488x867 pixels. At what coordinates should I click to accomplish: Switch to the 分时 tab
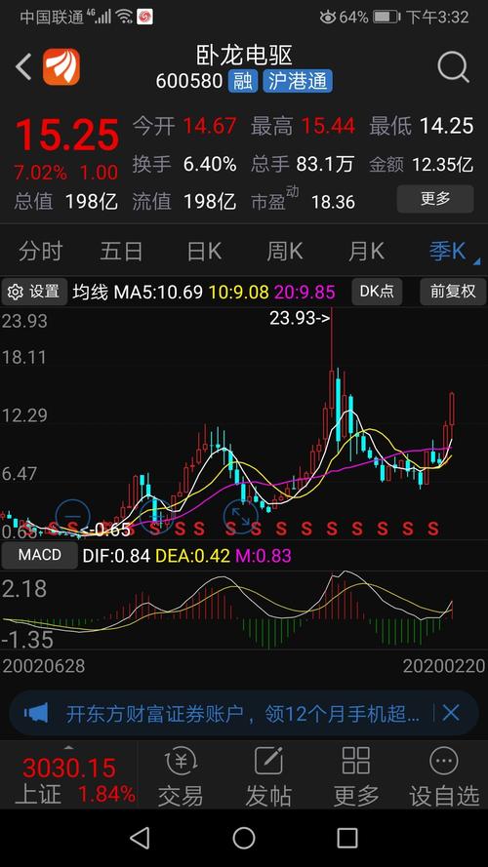coord(40,252)
